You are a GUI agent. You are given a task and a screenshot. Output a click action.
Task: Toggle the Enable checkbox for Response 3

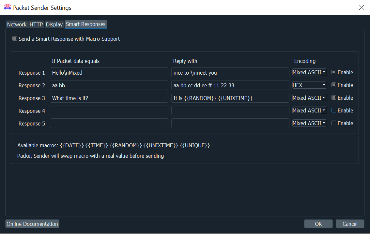pos(333,98)
